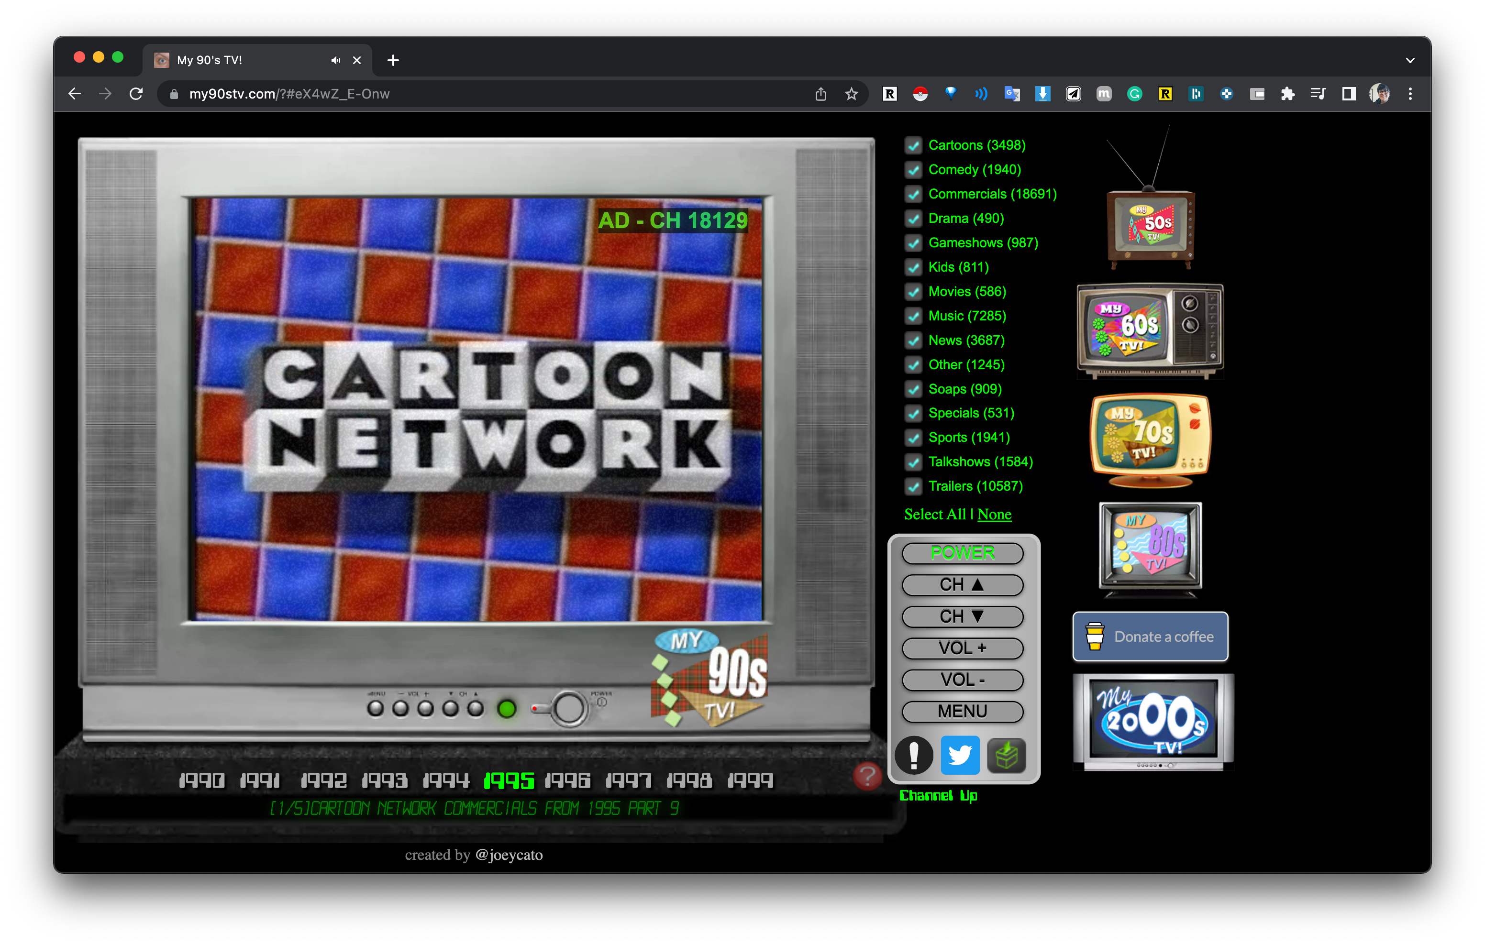This screenshot has height=944, width=1485.
Task: Open the blue download arrow extension
Action: point(1042,94)
